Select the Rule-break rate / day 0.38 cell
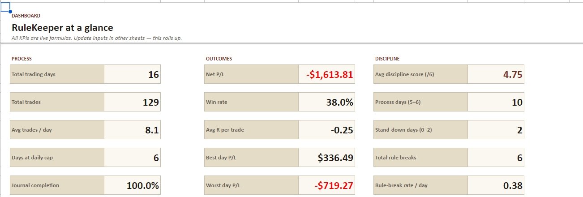The image size is (583, 197). coord(496,185)
